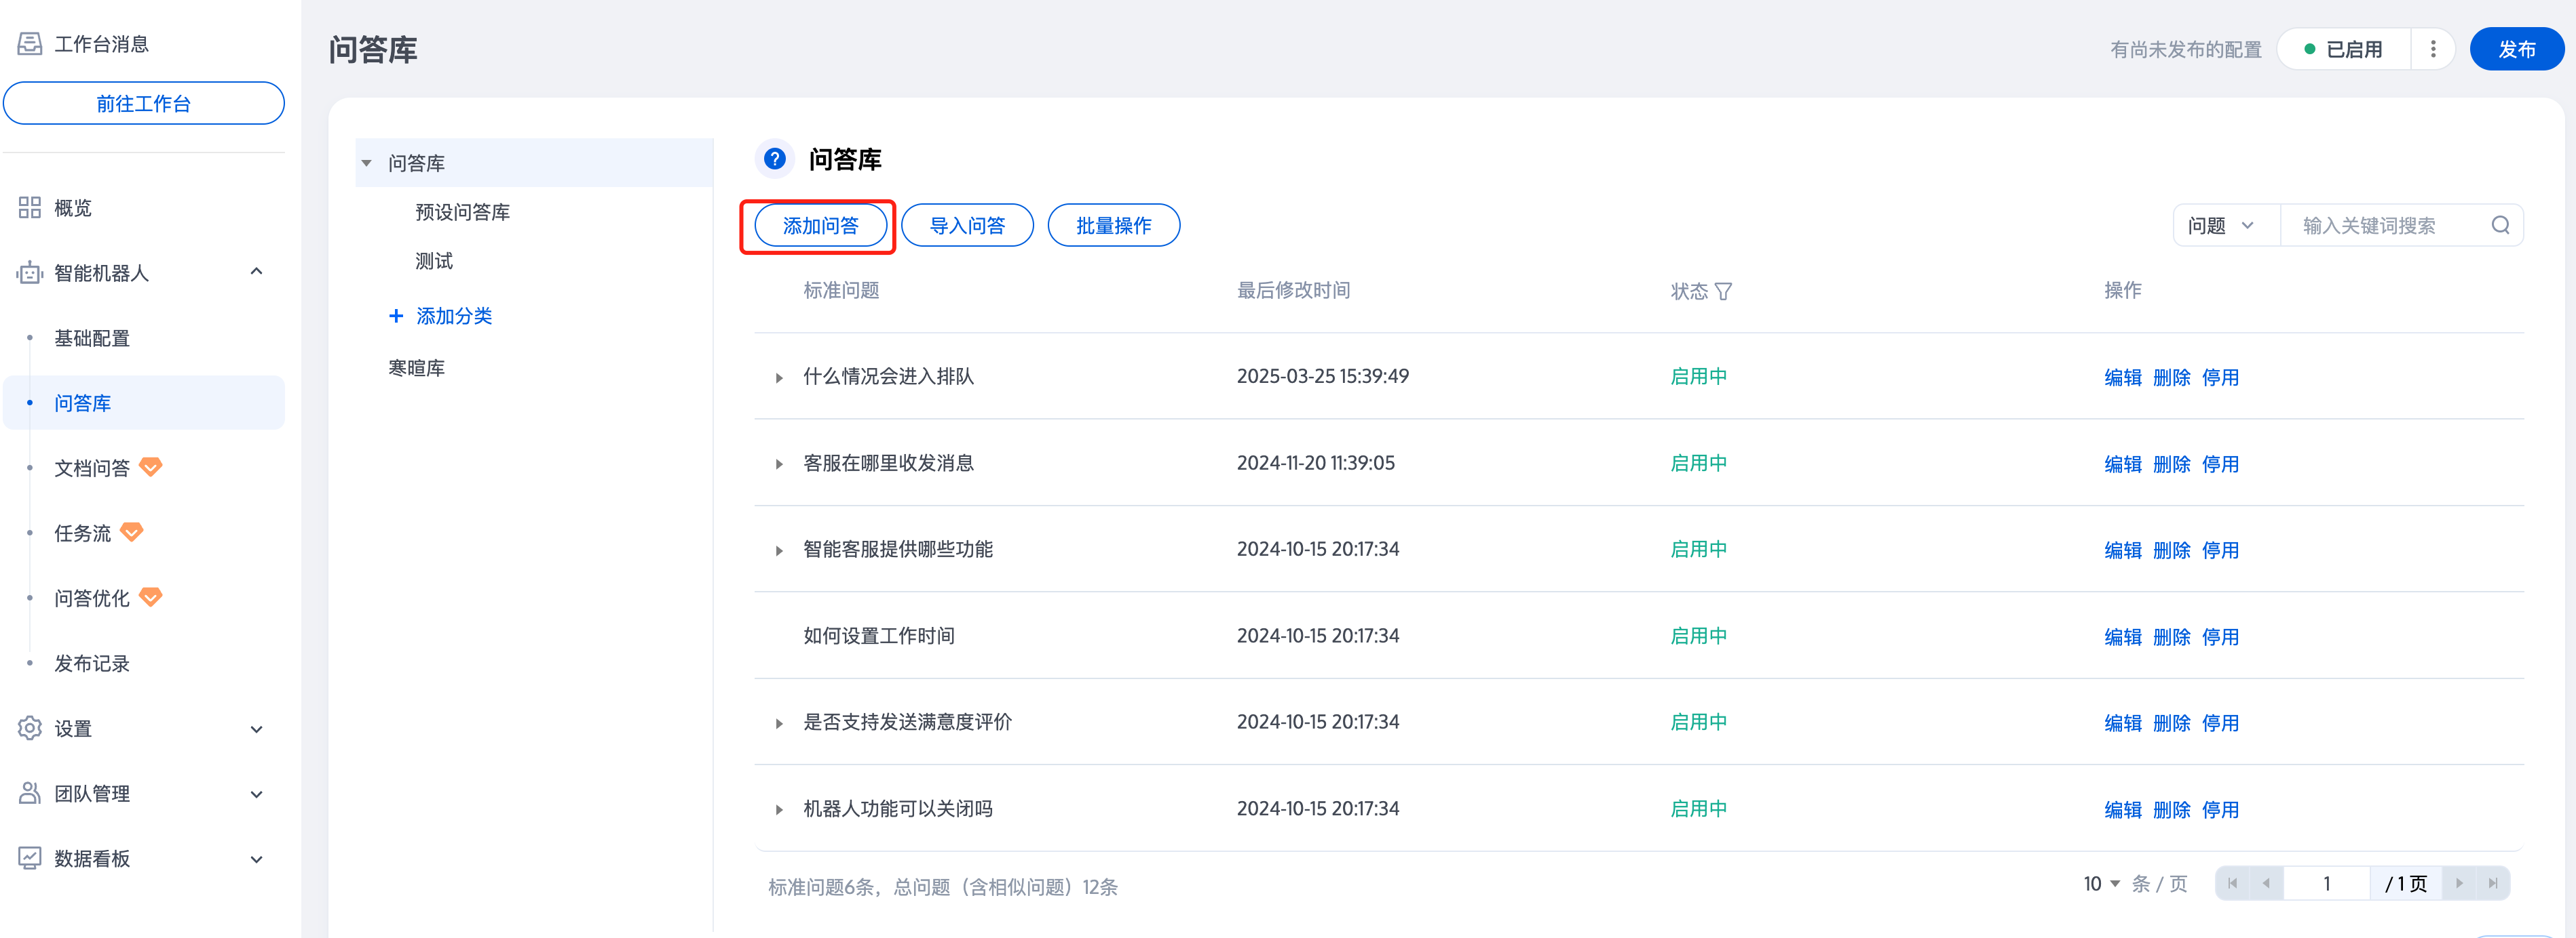Open the 10 条/页 page size selector
2576x938 pixels.
pos(2101,884)
